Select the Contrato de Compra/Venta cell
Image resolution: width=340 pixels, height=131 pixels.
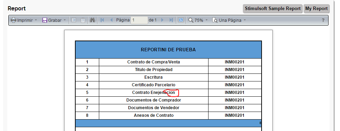tap(153, 62)
